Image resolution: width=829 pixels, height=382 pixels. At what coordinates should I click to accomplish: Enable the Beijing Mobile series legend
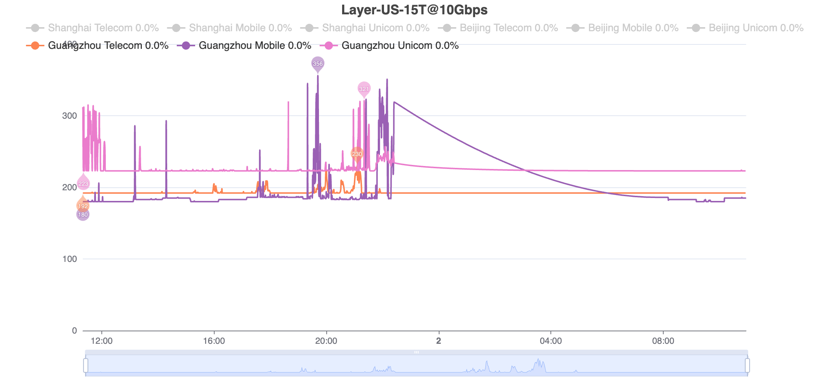coord(622,28)
